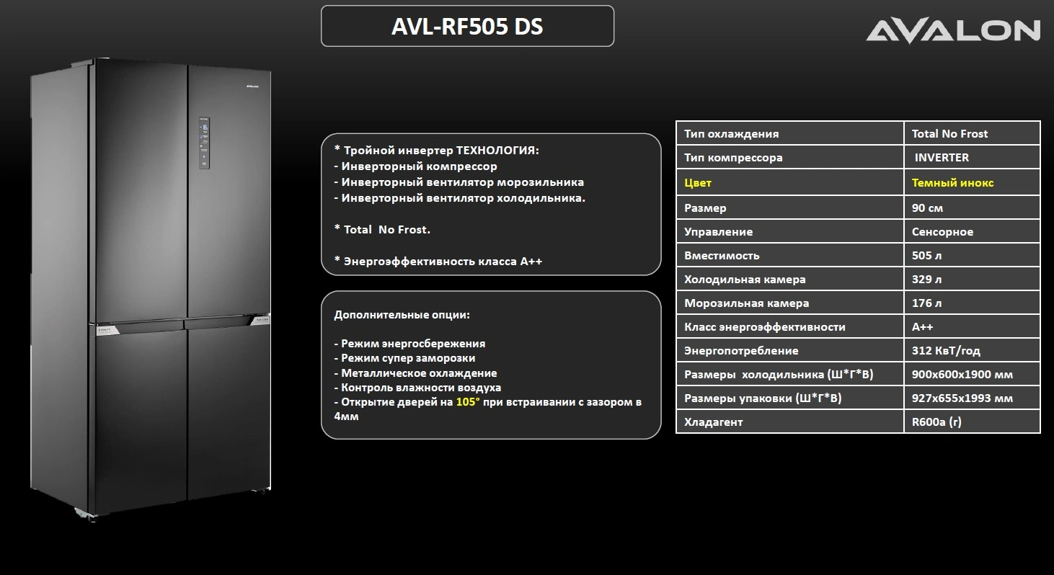Select the "Сенсорное" control value cell
The height and width of the screenshot is (575, 1054).
[x=942, y=232]
